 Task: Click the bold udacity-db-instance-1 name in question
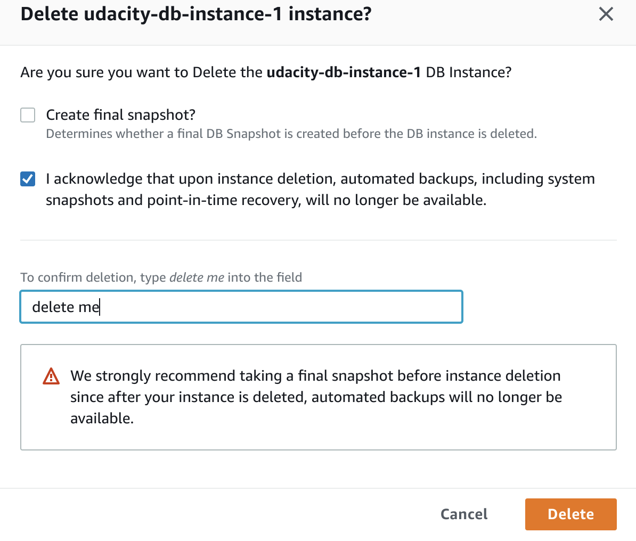[x=344, y=72]
